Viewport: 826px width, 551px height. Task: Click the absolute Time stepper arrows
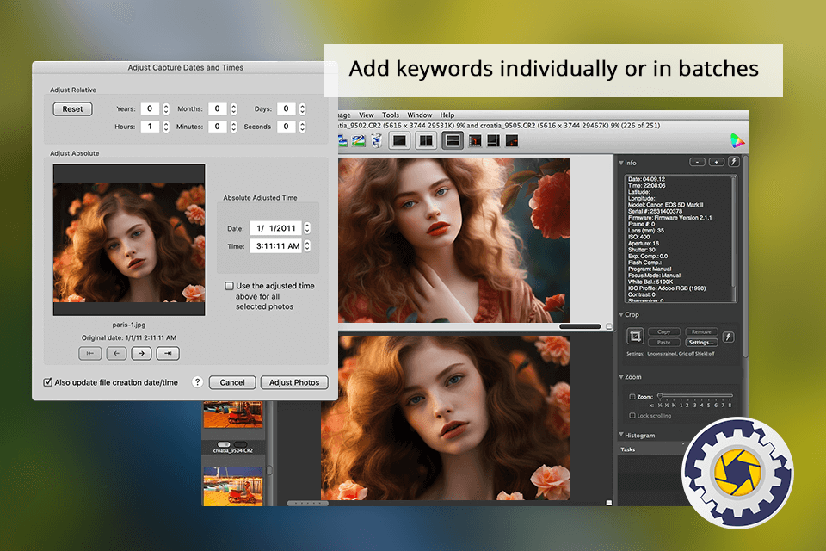tap(307, 245)
